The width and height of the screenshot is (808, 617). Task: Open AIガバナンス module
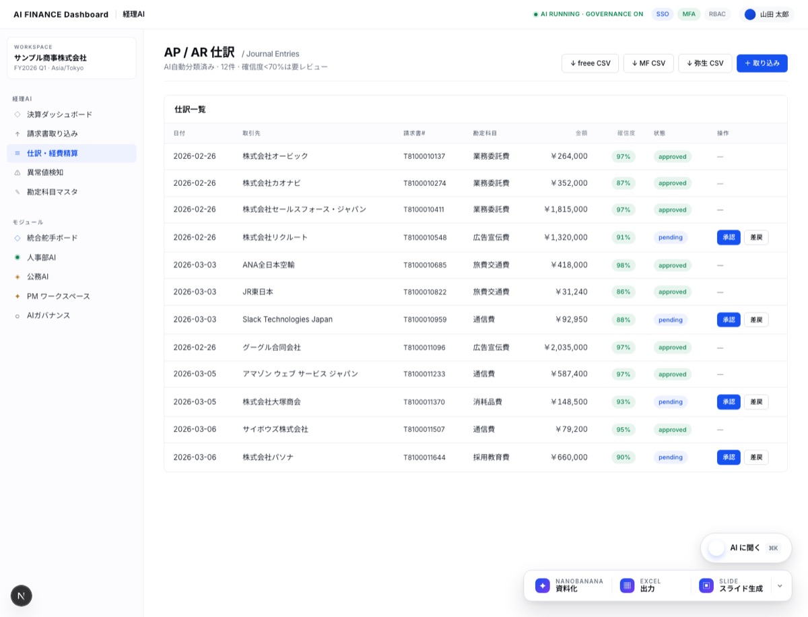point(71,316)
